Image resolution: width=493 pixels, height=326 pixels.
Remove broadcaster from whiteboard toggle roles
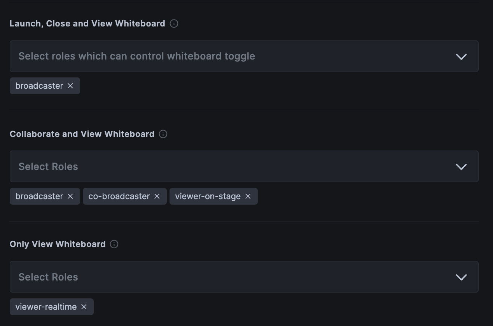[70, 86]
